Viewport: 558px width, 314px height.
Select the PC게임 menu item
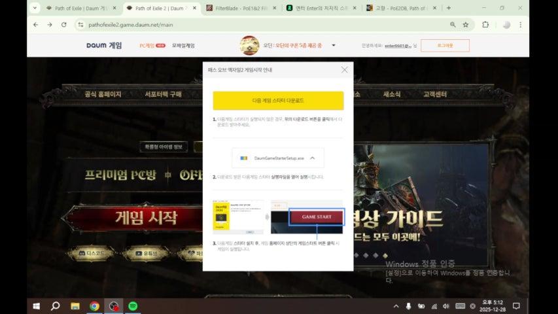[x=147, y=46]
